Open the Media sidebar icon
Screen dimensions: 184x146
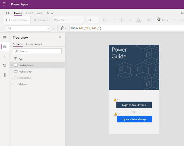point(5,66)
